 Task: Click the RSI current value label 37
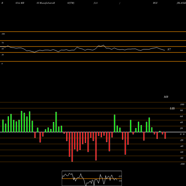click(x=169, y=49)
